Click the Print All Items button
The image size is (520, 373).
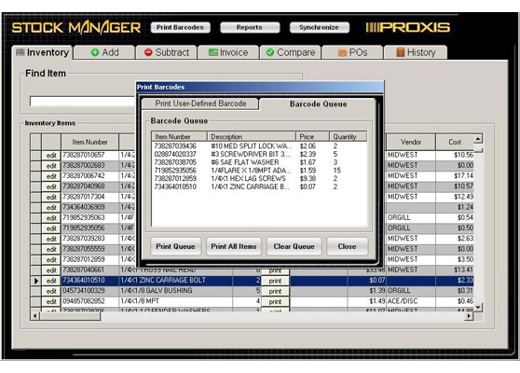click(234, 246)
